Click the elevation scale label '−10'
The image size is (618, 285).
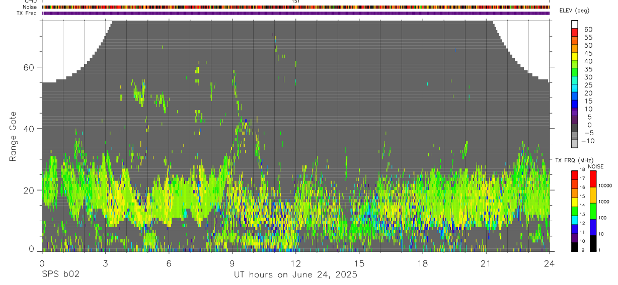coord(587,141)
